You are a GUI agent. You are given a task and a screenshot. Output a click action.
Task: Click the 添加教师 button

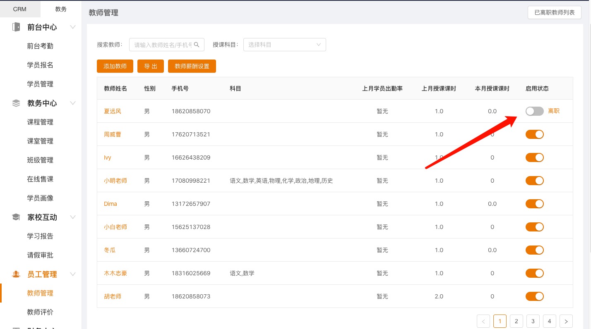point(115,66)
